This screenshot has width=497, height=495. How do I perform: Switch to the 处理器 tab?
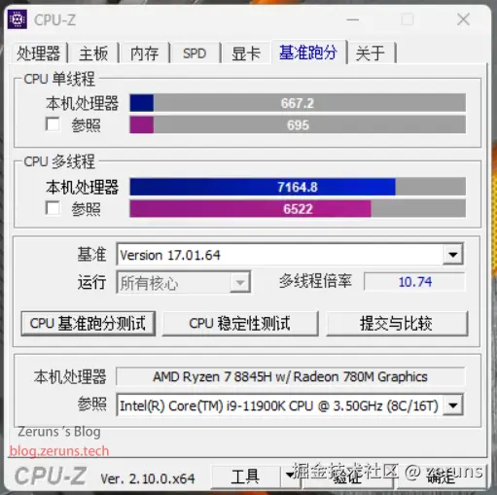[x=39, y=53]
